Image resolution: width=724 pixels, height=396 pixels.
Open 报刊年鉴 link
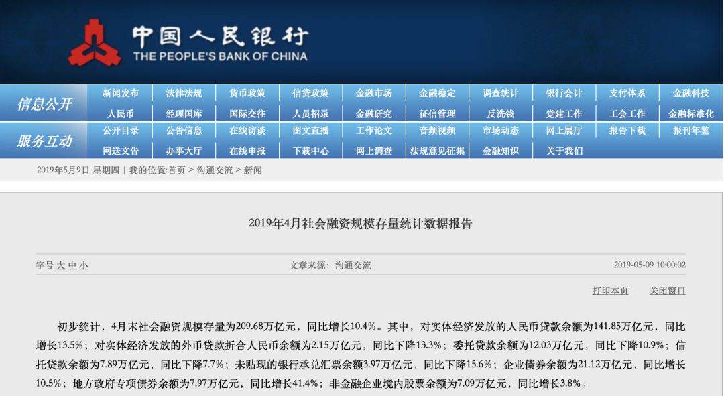690,131
